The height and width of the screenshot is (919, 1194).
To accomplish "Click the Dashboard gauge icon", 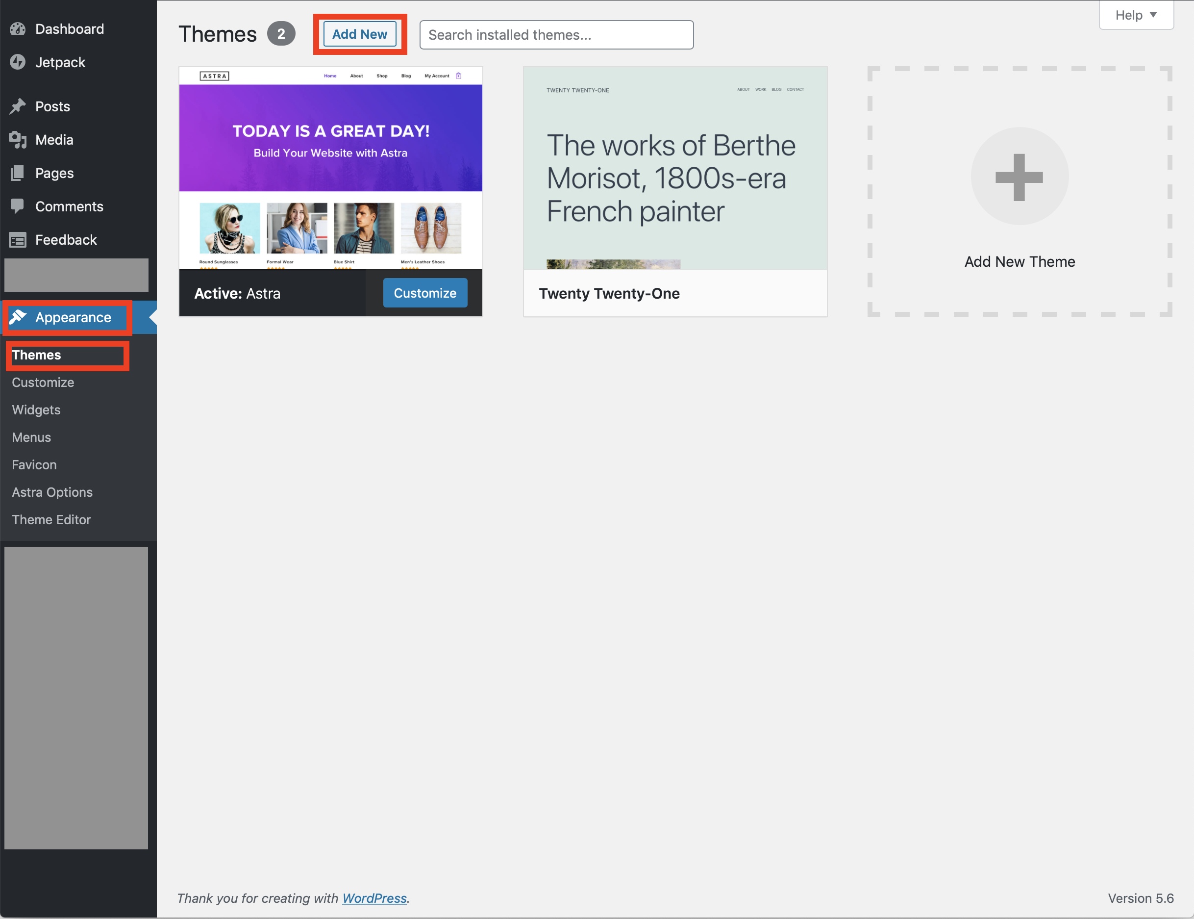I will (x=18, y=29).
